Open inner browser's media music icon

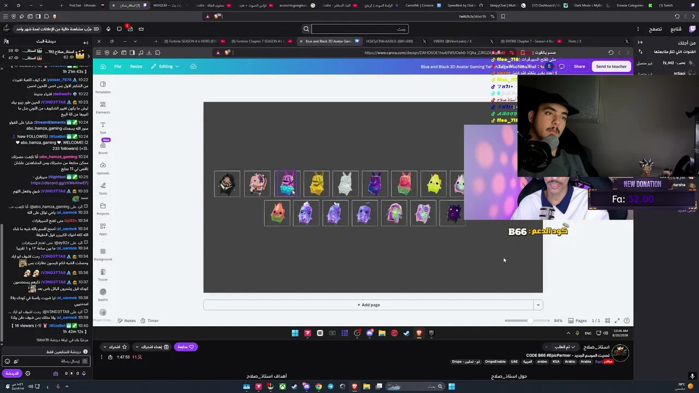point(140,53)
